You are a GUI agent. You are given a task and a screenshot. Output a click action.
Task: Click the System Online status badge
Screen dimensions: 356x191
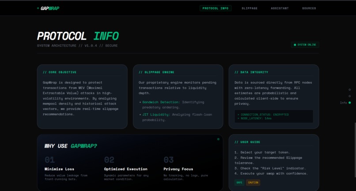click(x=305, y=45)
